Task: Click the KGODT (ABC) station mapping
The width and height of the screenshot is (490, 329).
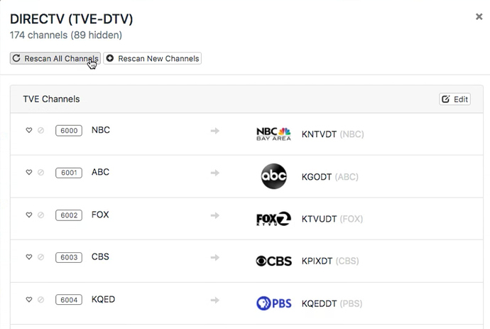Action: click(330, 176)
